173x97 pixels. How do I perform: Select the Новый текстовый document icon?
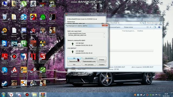pos(14,32)
